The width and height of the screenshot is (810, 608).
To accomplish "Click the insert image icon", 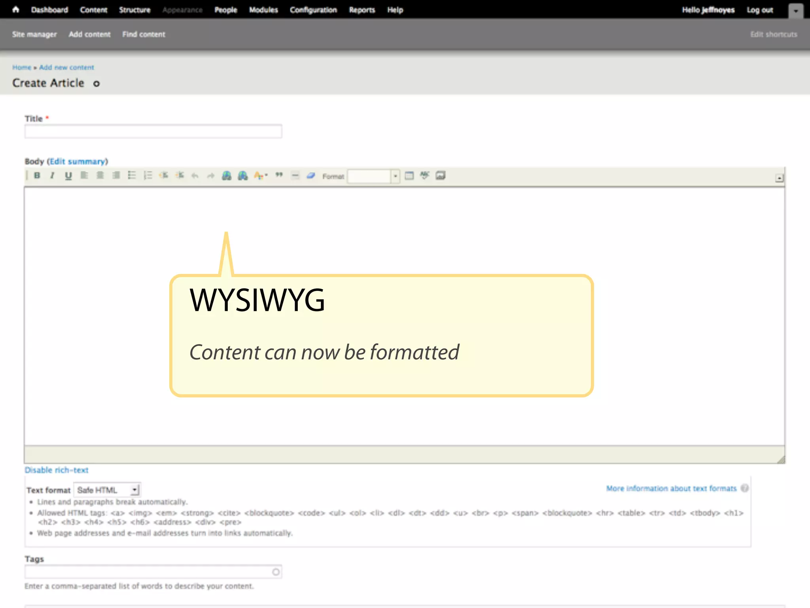I will [x=441, y=175].
